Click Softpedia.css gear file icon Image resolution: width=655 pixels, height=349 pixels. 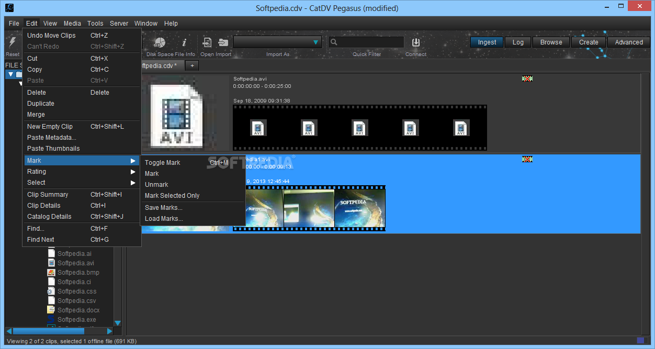point(51,291)
